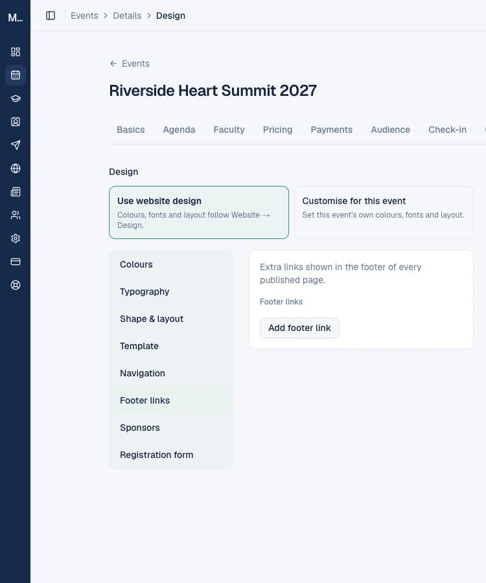Switch to the Pricing tab
The height and width of the screenshot is (583, 486).
point(278,130)
